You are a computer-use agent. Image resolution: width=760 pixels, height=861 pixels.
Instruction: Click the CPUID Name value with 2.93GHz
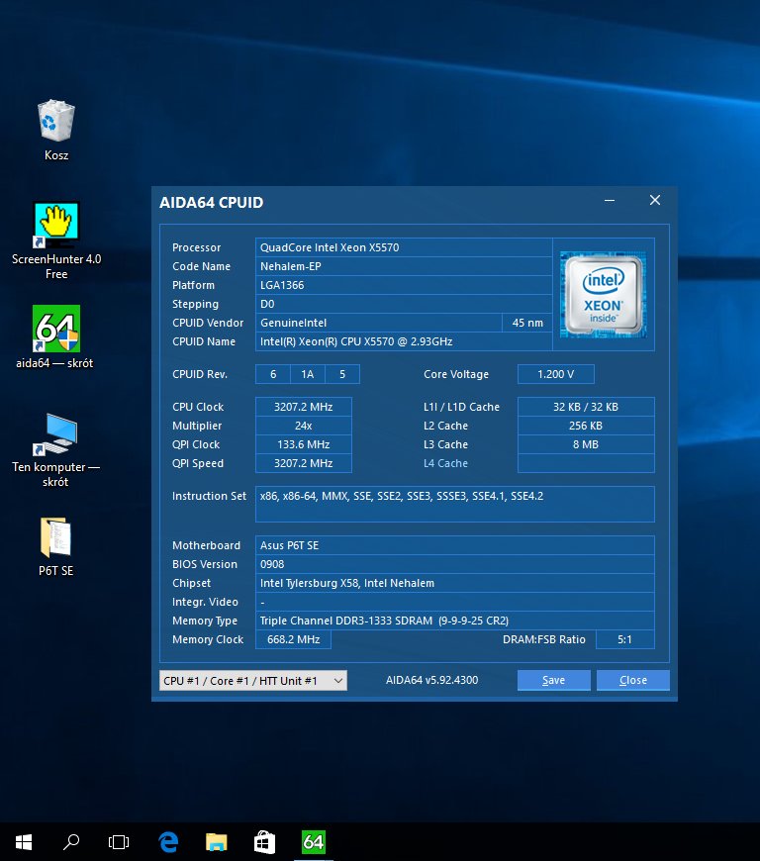pos(404,341)
